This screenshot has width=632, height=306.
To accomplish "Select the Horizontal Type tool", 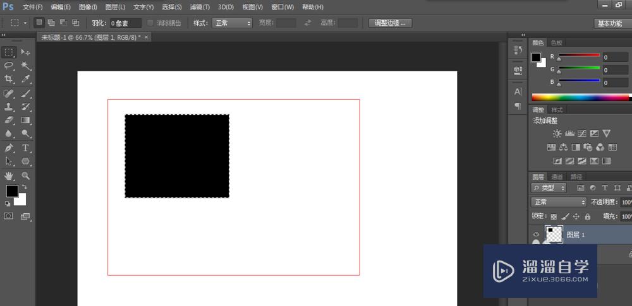I will 26,148.
